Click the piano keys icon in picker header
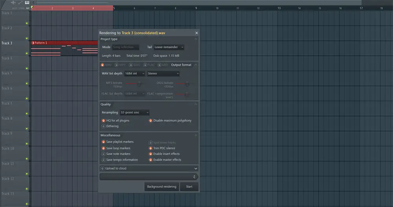 27,3
